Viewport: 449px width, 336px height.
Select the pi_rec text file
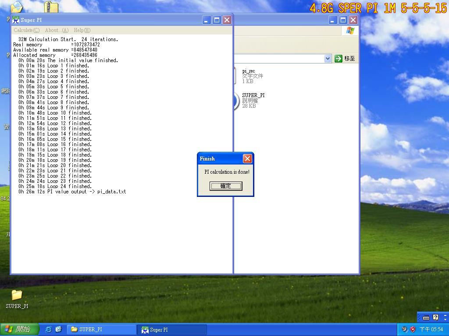252,76
